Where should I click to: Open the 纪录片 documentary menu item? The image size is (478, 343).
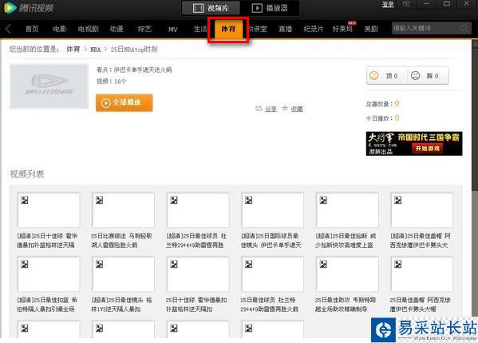[314, 29]
